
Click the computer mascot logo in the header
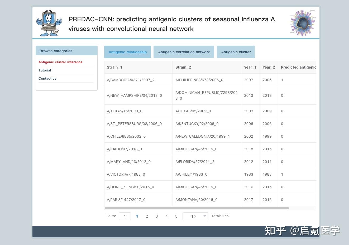[x=49, y=23]
